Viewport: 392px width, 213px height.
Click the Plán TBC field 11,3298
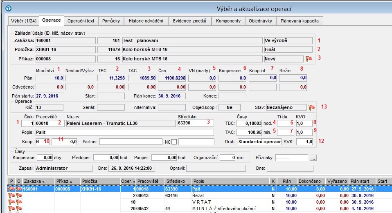click(x=111, y=78)
